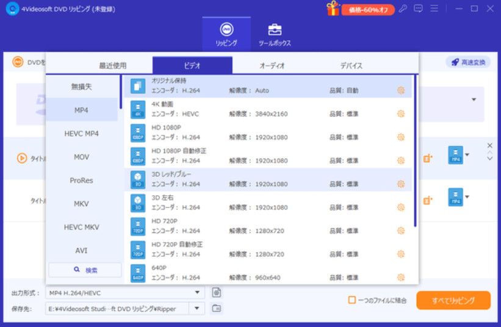
Task: Choose the HD 1080P preset icon
Action: (138, 133)
